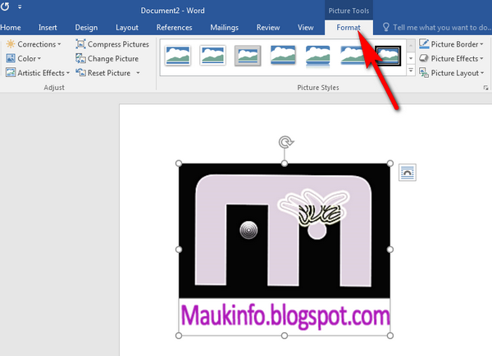Image resolution: width=492 pixels, height=356 pixels.
Task: Click the top-middle picture resize handle
Action: click(285, 164)
